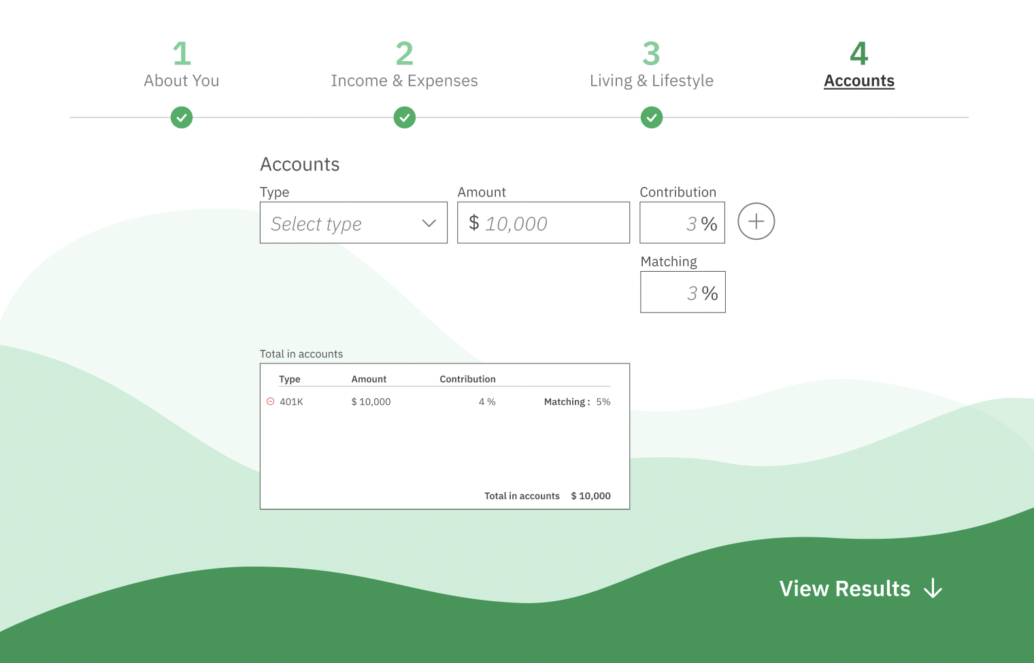Click the step number 1 above About You
1034x663 pixels.
(181, 53)
